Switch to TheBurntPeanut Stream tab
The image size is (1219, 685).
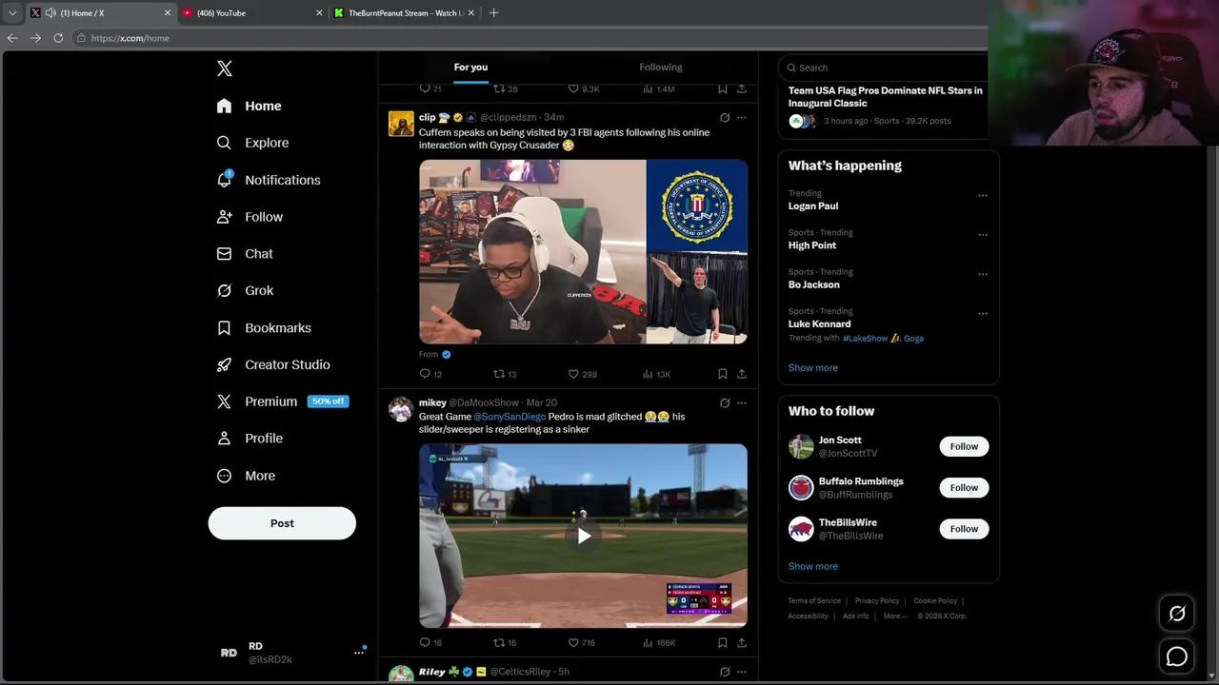coord(404,13)
